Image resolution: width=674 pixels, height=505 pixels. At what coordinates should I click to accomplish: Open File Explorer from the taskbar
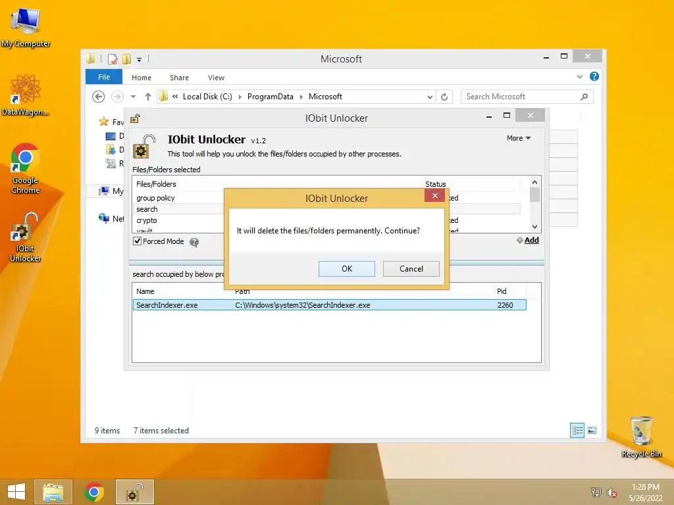[53, 492]
